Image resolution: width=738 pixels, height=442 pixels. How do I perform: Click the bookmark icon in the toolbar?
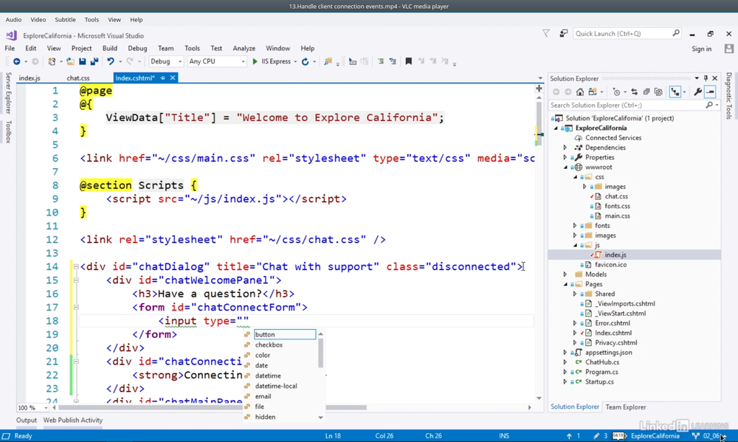(x=408, y=62)
